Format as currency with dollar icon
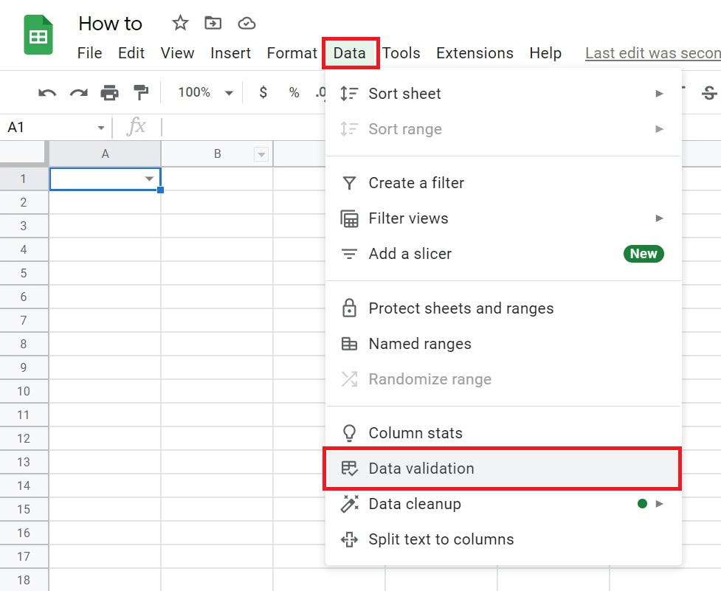 tap(263, 93)
